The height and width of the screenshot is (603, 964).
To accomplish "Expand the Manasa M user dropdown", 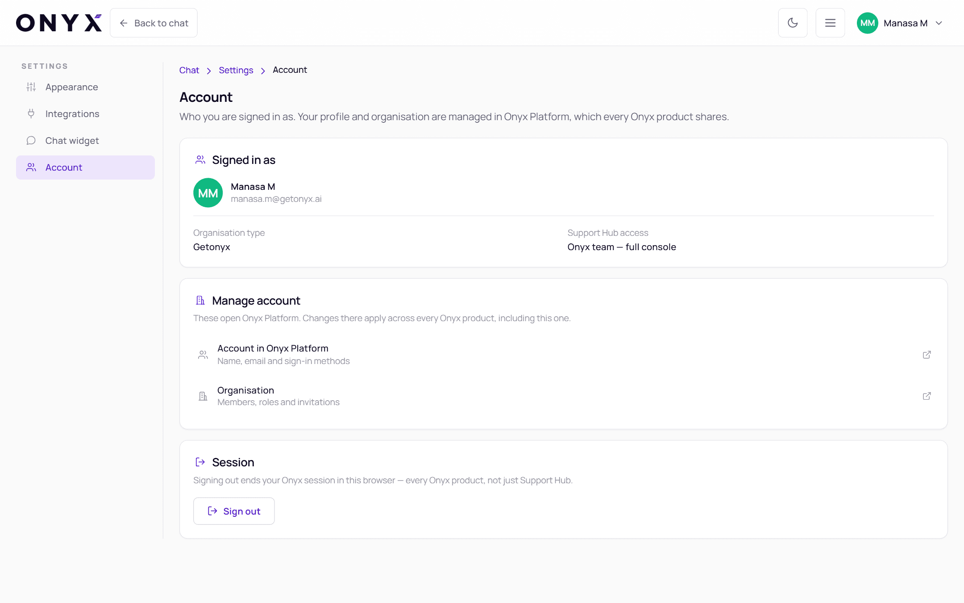I will tap(900, 23).
